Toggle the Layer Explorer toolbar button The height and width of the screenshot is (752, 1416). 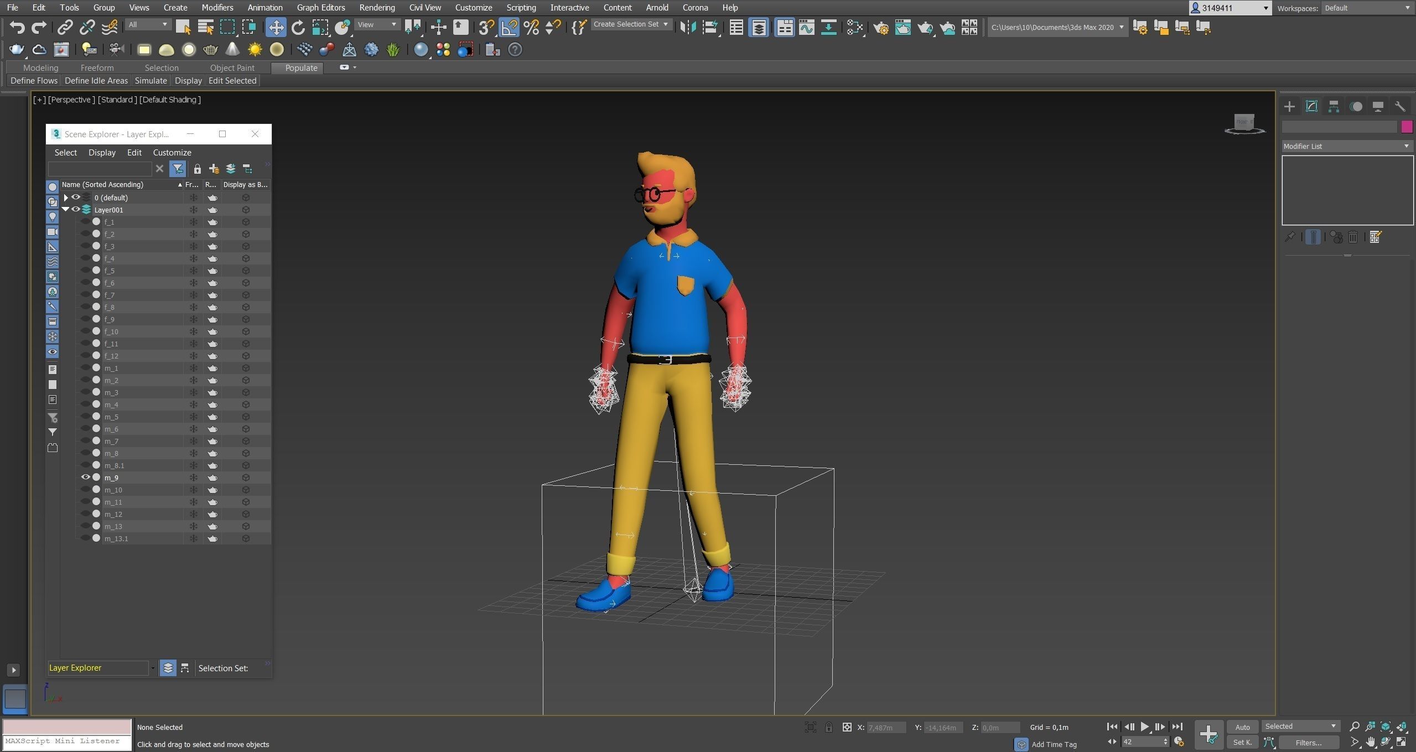pos(759,27)
